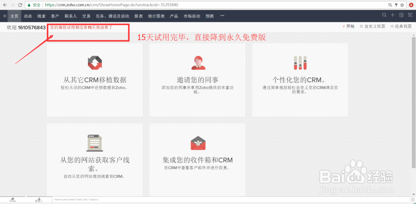Image resolution: width=416 pixels, height=204 pixels.
Task: Click the page vertical scrollbar
Action: [x=414, y=102]
